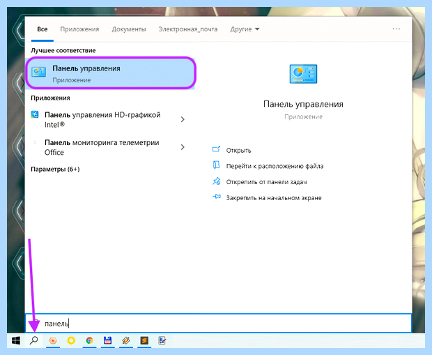This screenshot has width=432, height=355.
Task: Click the large Панель управления preview icon
Action: [303, 74]
